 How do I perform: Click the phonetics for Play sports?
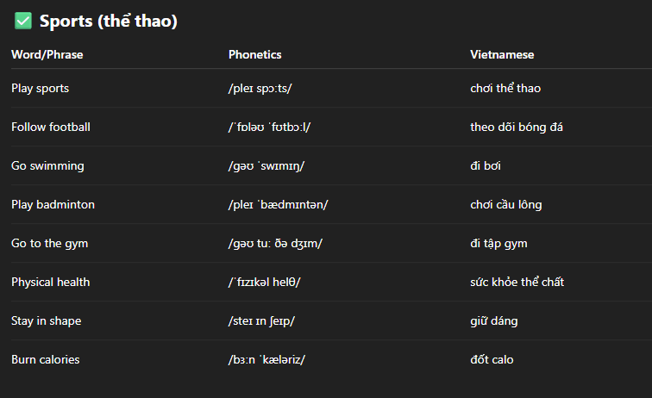260,89
